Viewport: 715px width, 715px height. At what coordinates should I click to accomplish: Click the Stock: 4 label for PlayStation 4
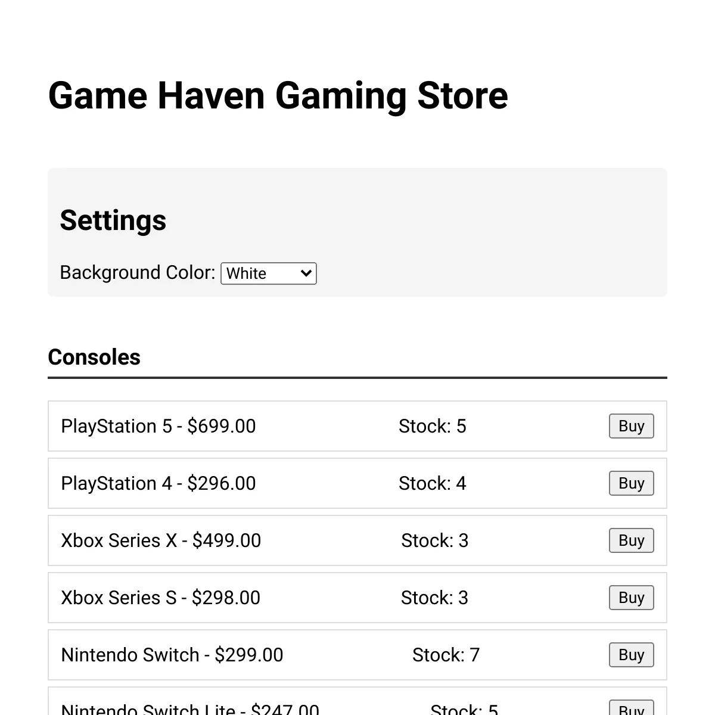click(x=433, y=483)
